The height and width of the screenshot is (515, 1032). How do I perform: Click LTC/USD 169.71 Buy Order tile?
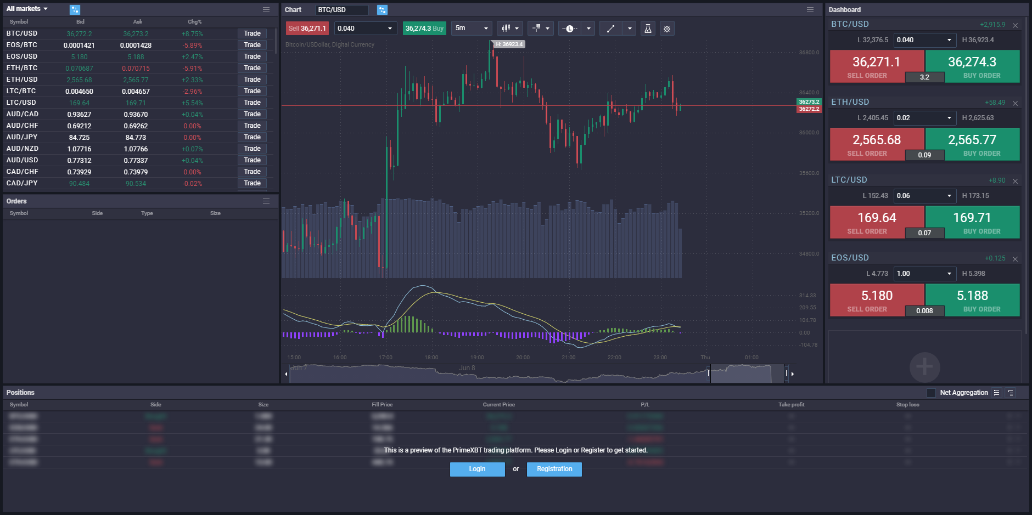(x=973, y=222)
